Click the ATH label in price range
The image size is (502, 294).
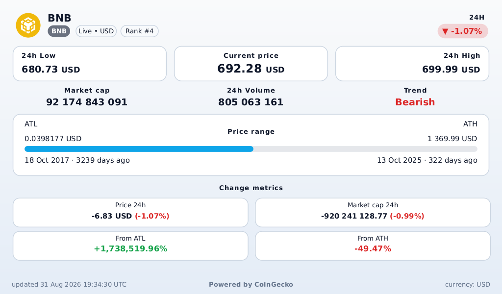[x=470, y=124]
